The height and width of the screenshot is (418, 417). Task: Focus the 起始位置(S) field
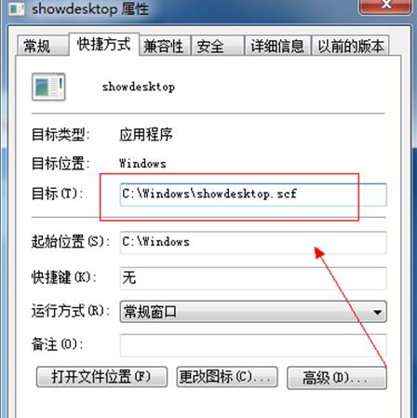click(253, 242)
